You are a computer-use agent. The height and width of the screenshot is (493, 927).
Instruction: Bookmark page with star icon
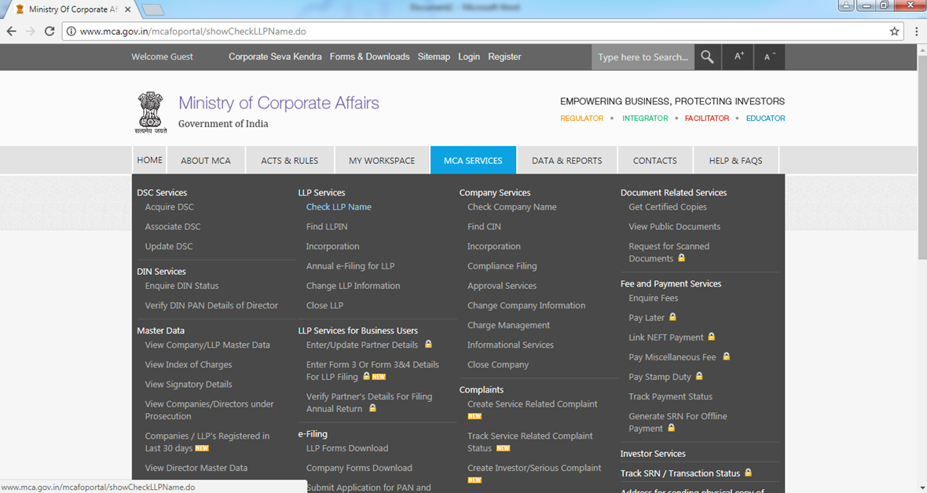(894, 31)
